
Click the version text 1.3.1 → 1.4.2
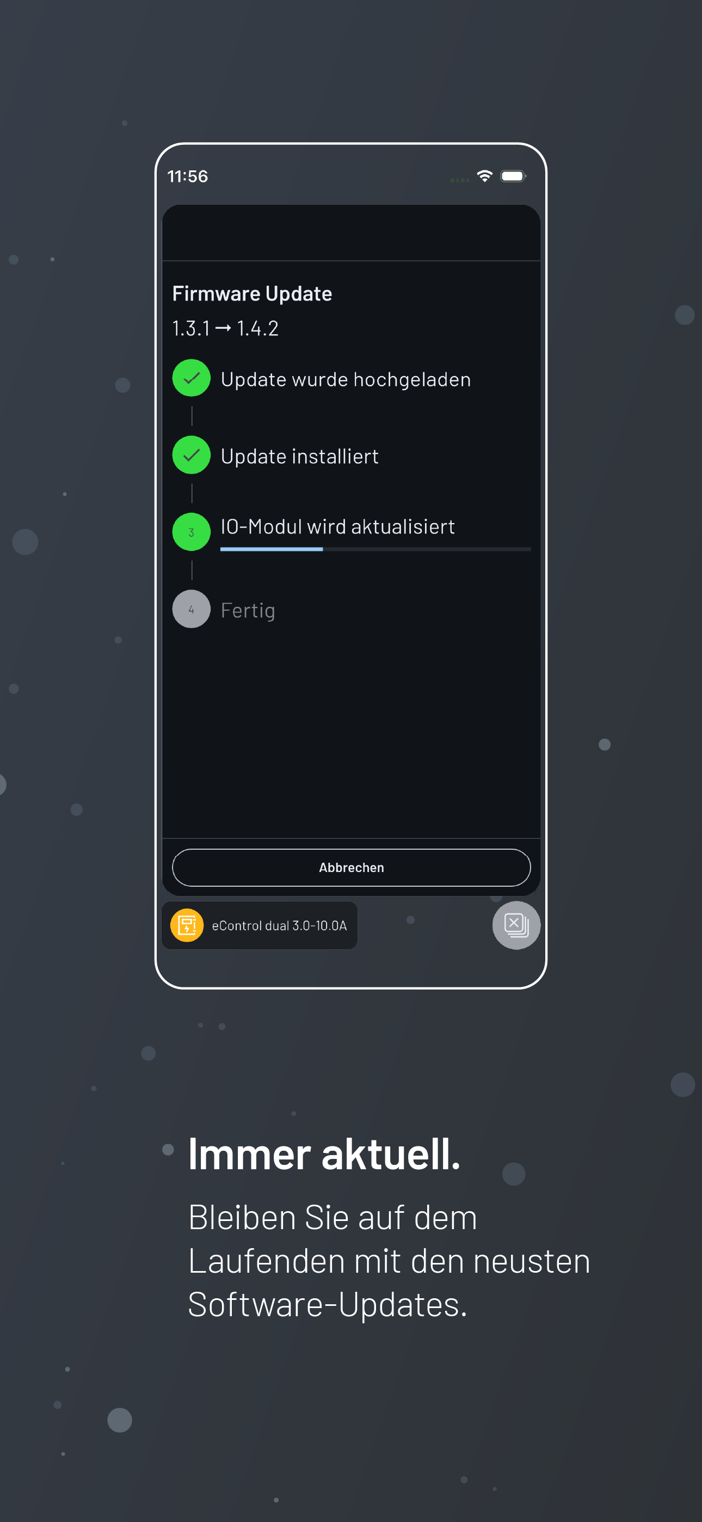pyautogui.click(x=225, y=328)
